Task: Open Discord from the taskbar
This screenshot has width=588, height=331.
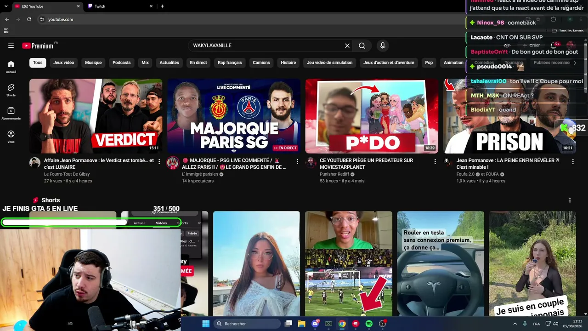Action: 315,324
